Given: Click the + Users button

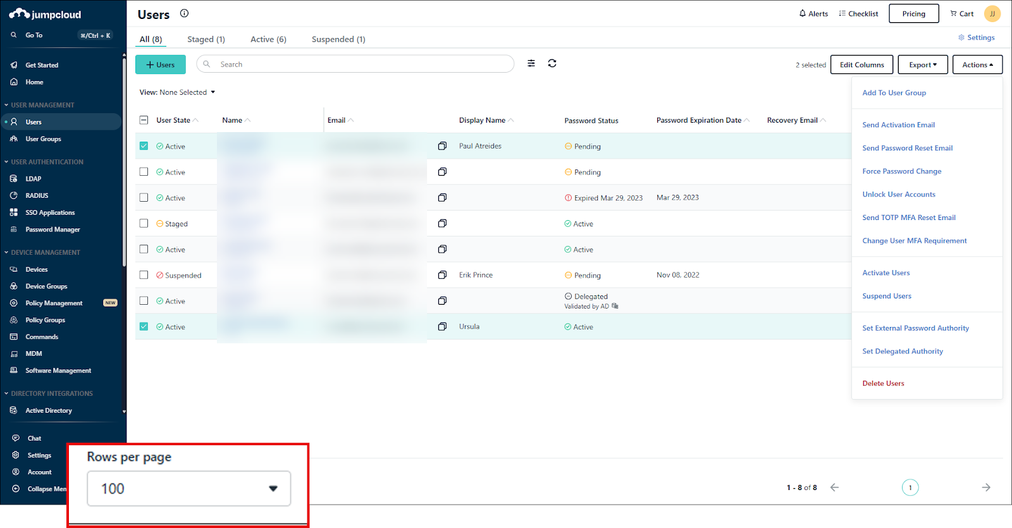Looking at the screenshot, I should (x=161, y=64).
